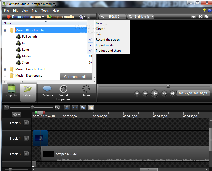Copy selection with the copy icon
212x171 pixels.
(x=83, y=107)
